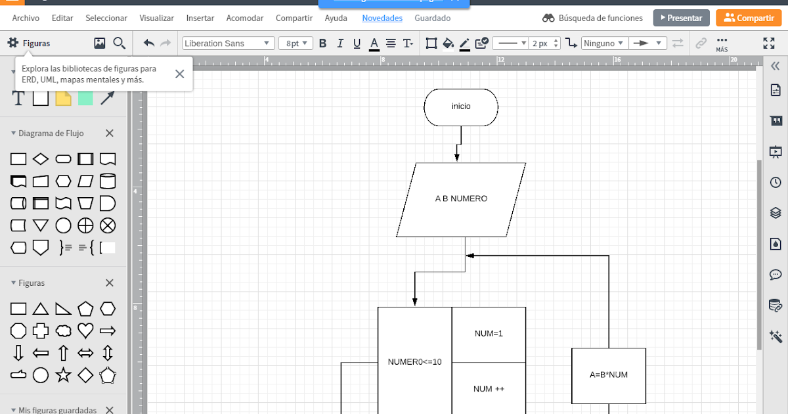Click the shape search magnifier icon
This screenshot has height=414, width=788.
[119, 43]
